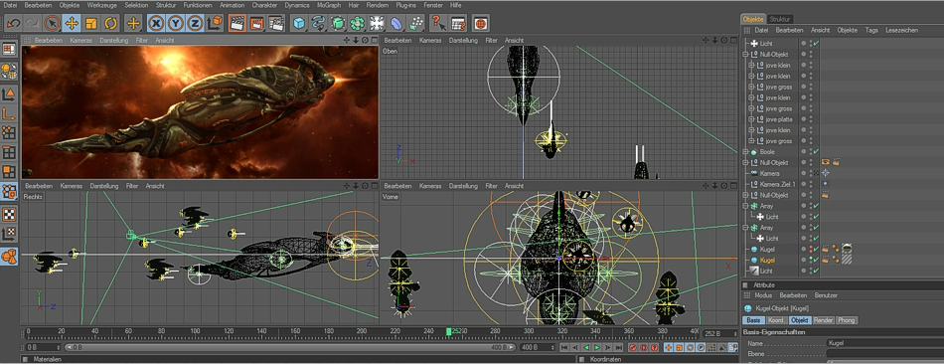Expand the Boole object in tree
Viewport: 944px width, 364px height.
(745, 152)
